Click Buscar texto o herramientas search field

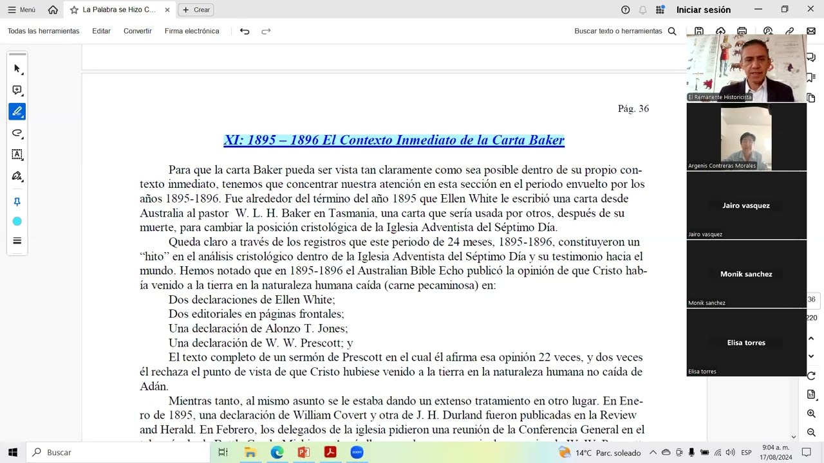618,31
